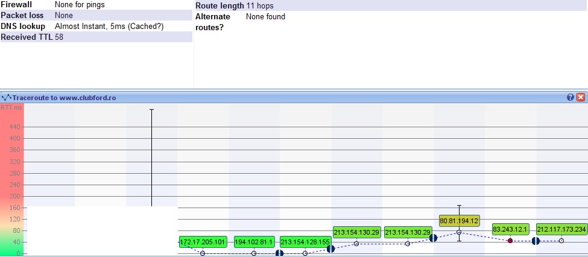This screenshot has height=257, width=588.
Task: Select the 83.243.12.1 hop label
Action: [510, 229]
